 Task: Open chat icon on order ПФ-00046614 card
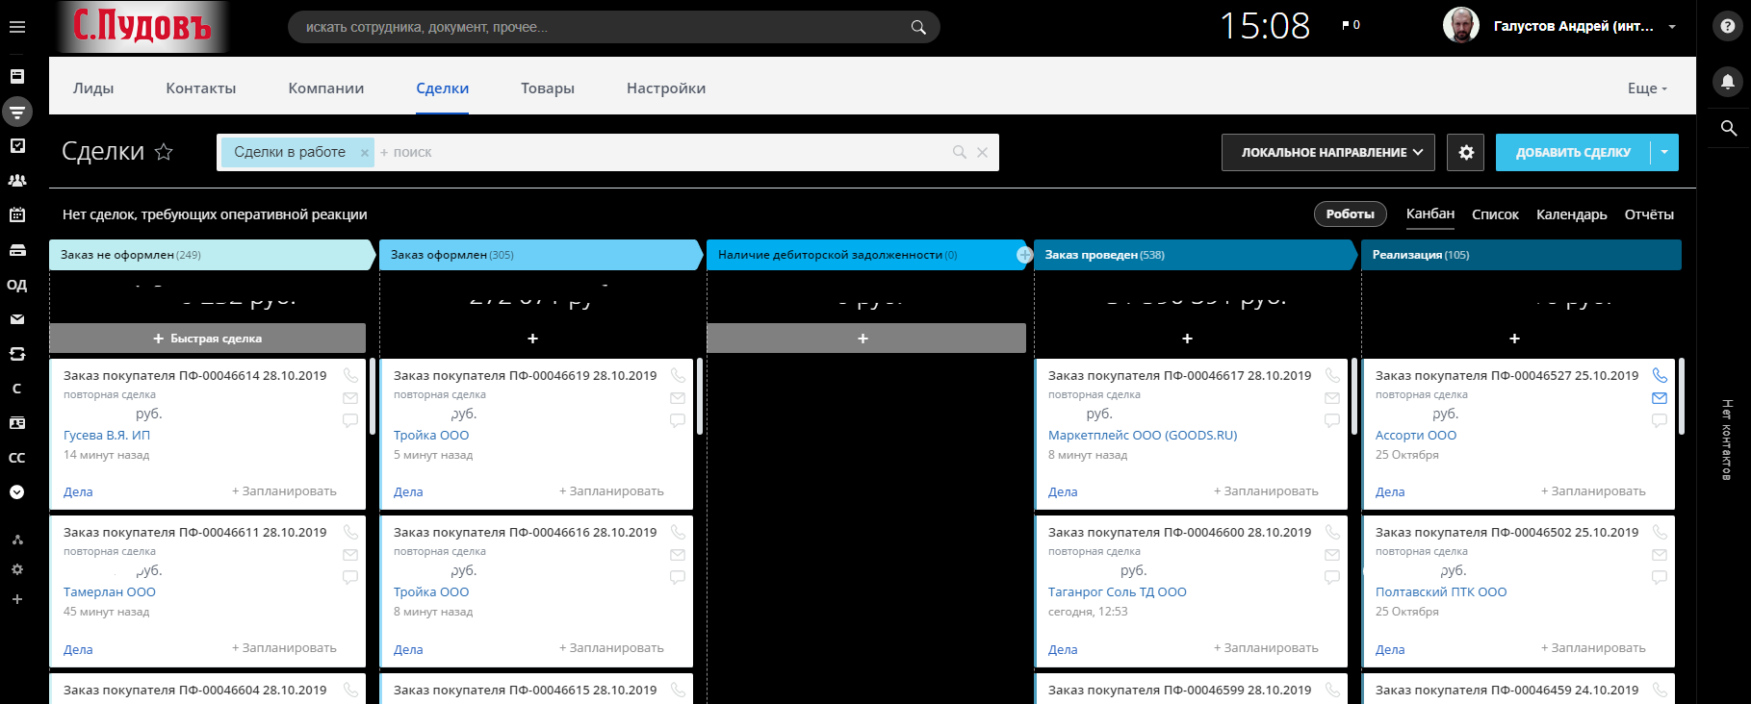[350, 420]
